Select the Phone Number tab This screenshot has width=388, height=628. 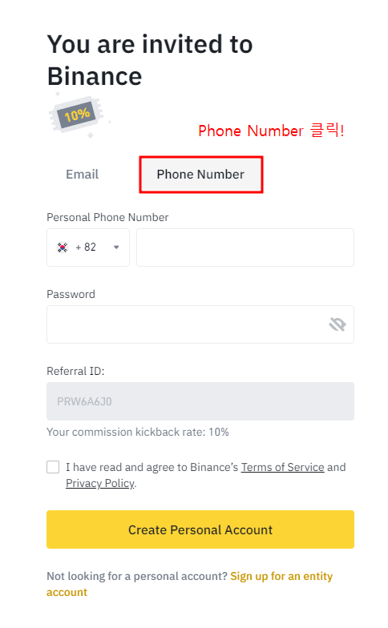click(x=200, y=175)
